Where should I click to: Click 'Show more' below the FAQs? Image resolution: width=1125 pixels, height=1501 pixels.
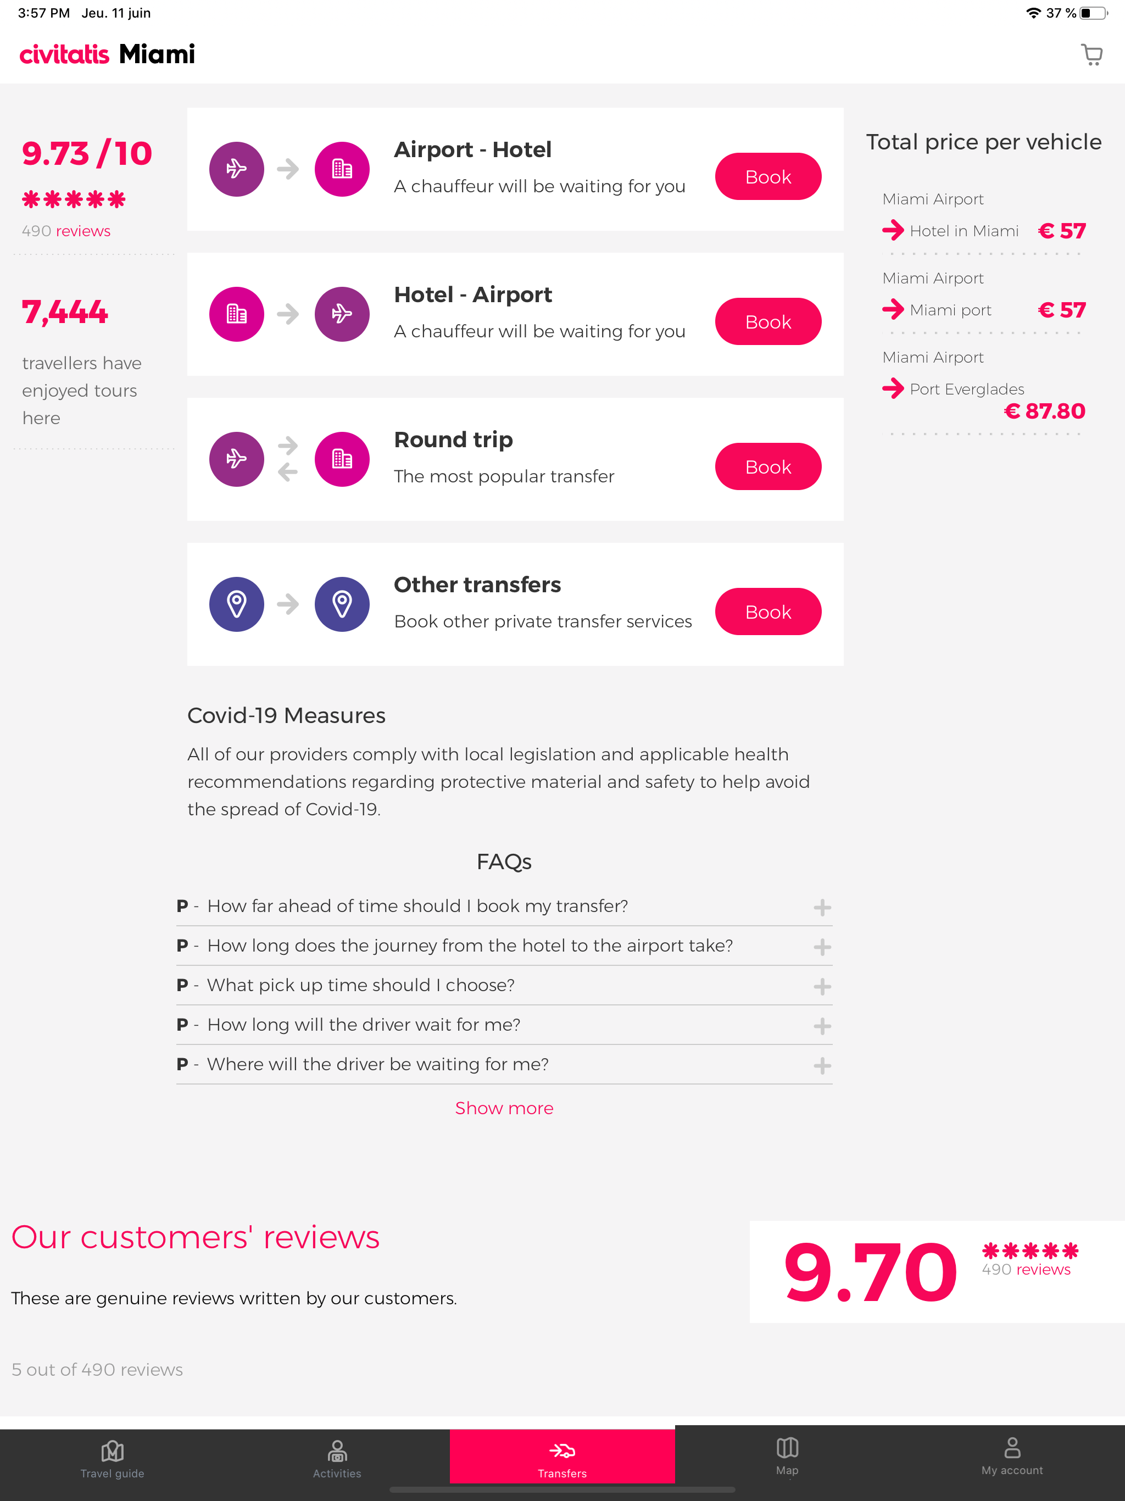coord(504,1108)
